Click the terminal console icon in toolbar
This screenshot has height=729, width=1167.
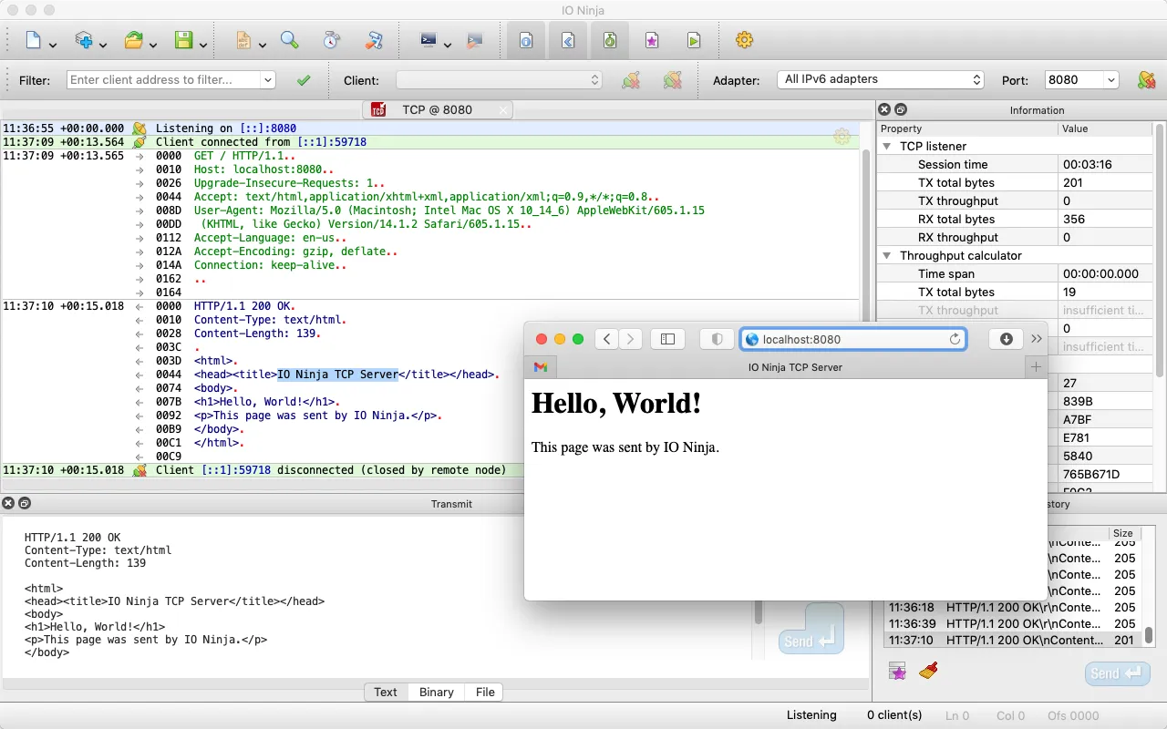429,40
